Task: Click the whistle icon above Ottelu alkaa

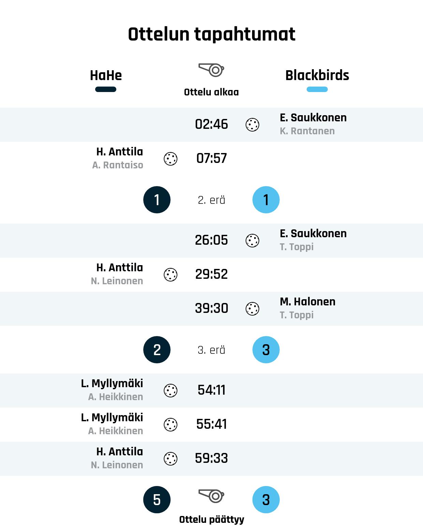Action: point(211,70)
